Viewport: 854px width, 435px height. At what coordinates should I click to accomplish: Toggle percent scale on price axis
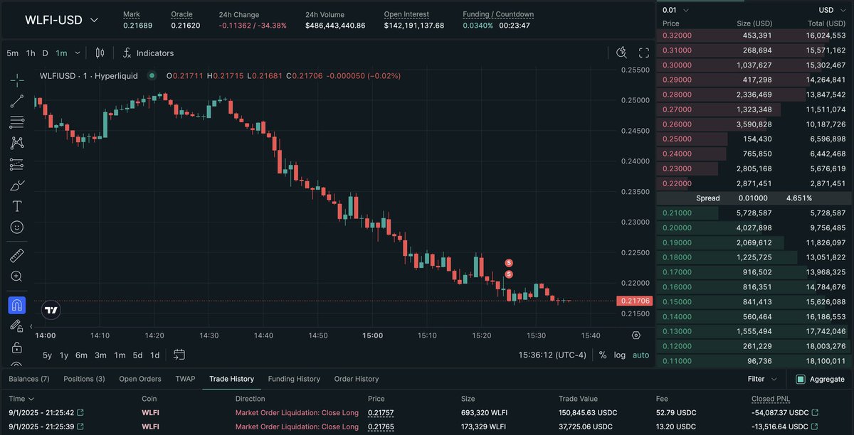[603, 355]
